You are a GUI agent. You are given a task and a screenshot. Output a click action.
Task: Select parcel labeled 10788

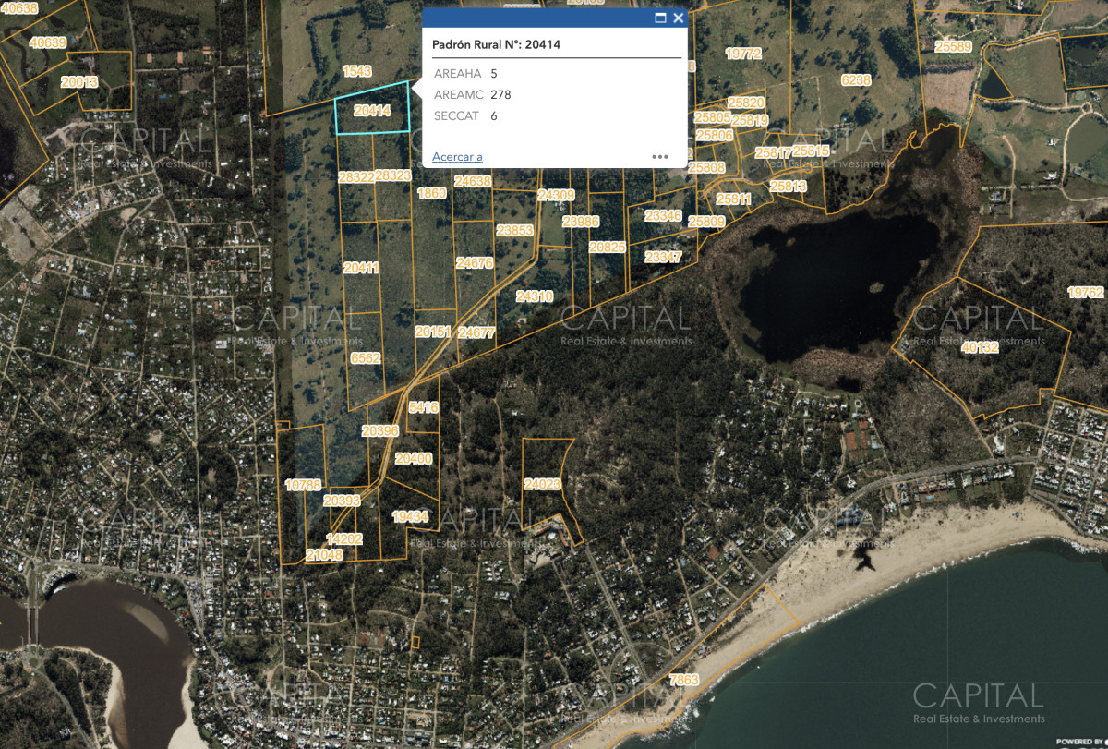(303, 485)
